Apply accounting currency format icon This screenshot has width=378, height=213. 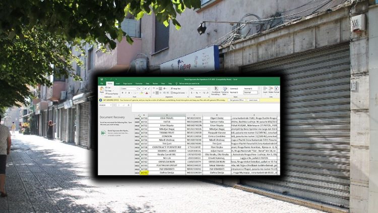(x=192, y=93)
